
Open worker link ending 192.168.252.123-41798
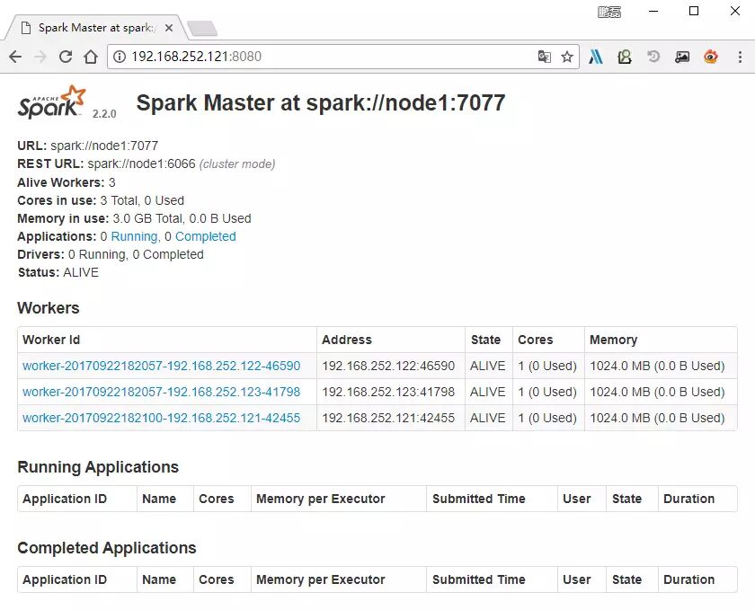tap(161, 392)
